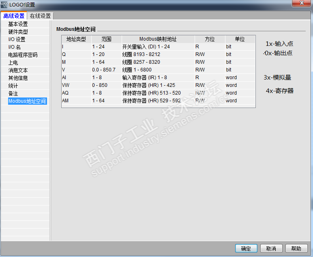This screenshot has width=313, height=257.
Task: Select the V address type cell
Action: [77, 70]
